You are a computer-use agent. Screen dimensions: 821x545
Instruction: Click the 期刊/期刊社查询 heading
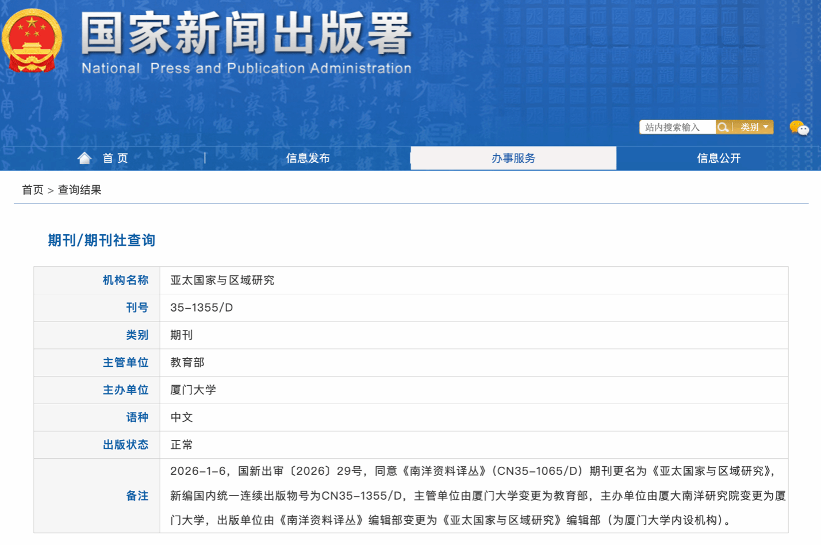(102, 240)
